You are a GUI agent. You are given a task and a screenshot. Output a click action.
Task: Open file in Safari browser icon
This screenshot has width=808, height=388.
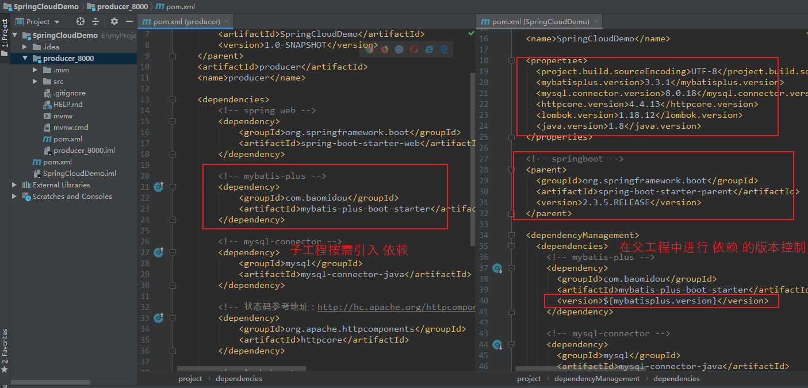point(399,49)
